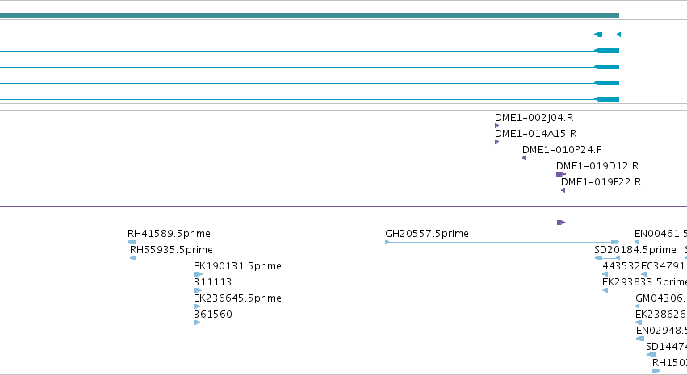Select the EK236645.5prime arrow glyph
The image size is (687, 375).
[197, 306]
